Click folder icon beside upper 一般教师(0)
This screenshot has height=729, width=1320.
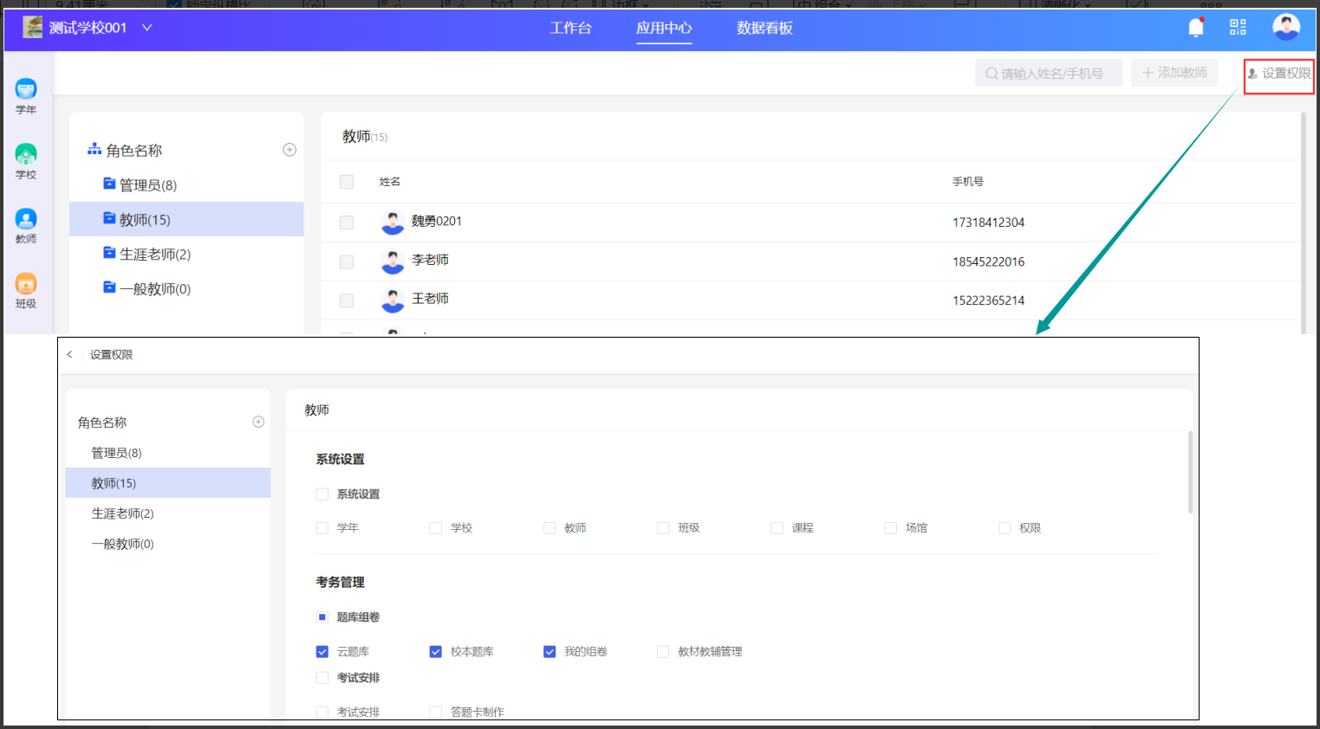109,287
